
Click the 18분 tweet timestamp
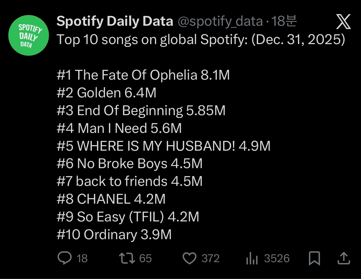tap(284, 21)
